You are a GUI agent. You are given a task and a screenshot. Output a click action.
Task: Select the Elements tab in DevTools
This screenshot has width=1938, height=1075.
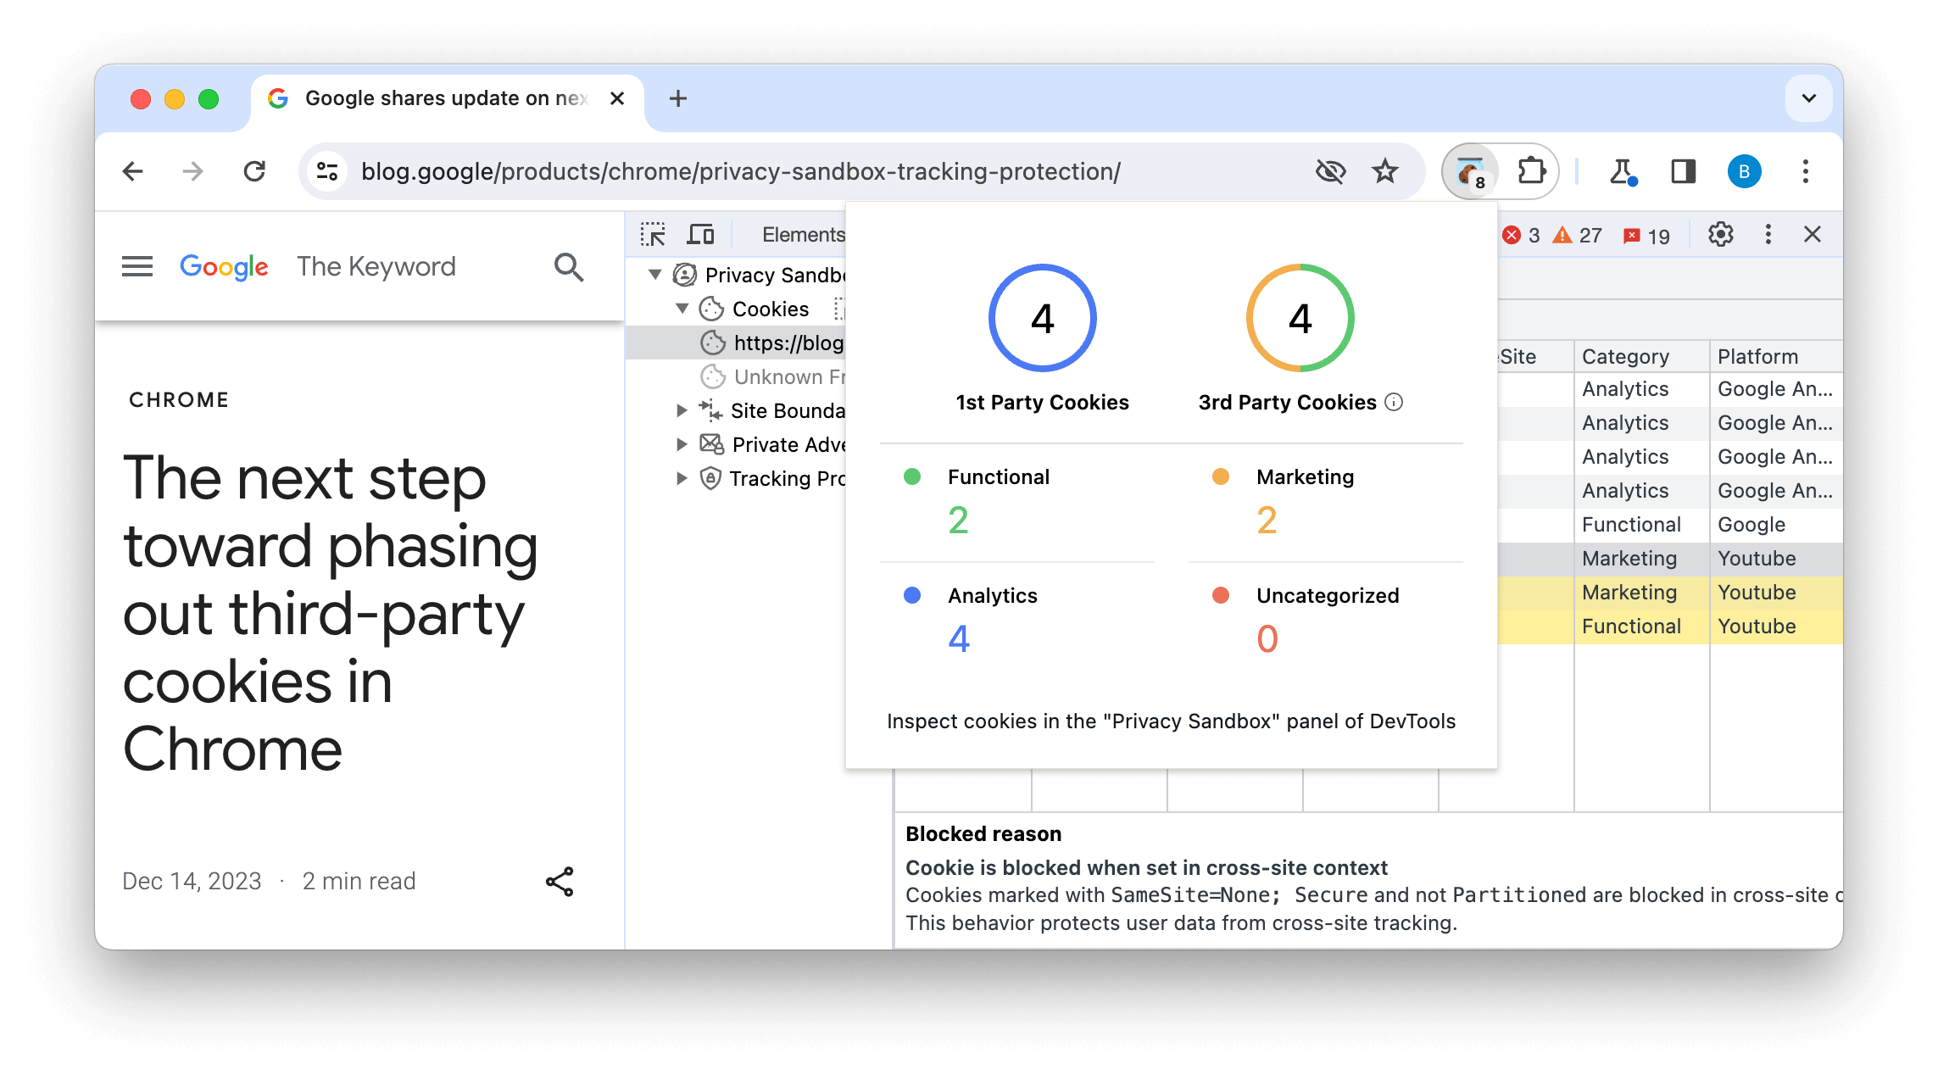(804, 234)
